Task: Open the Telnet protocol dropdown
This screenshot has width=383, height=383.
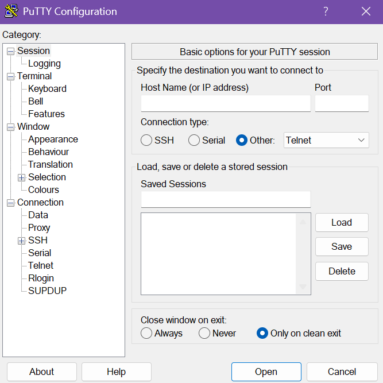Action: [x=326, y=140]
